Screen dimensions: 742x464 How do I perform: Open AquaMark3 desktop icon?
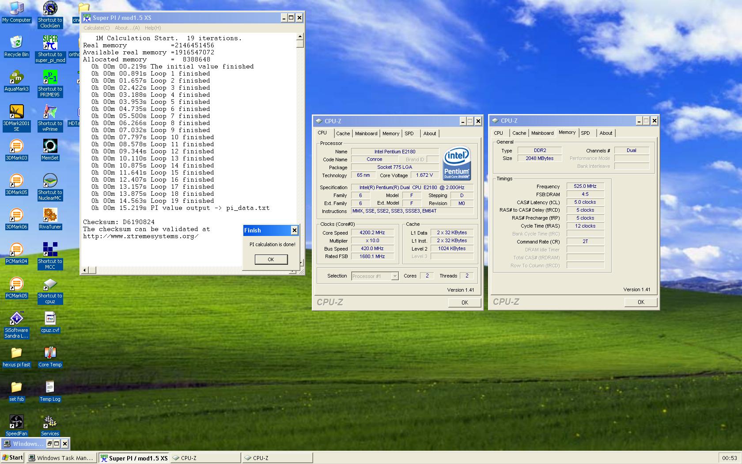click(16, 81)
